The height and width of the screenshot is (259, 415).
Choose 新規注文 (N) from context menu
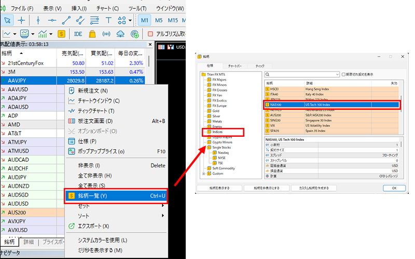pyautogui.click(x=116, y=91)
